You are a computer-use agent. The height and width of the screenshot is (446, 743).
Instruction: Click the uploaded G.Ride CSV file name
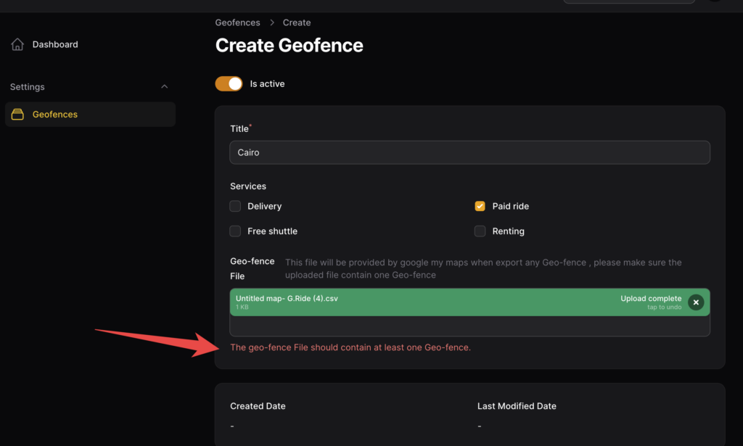[287, 299]
